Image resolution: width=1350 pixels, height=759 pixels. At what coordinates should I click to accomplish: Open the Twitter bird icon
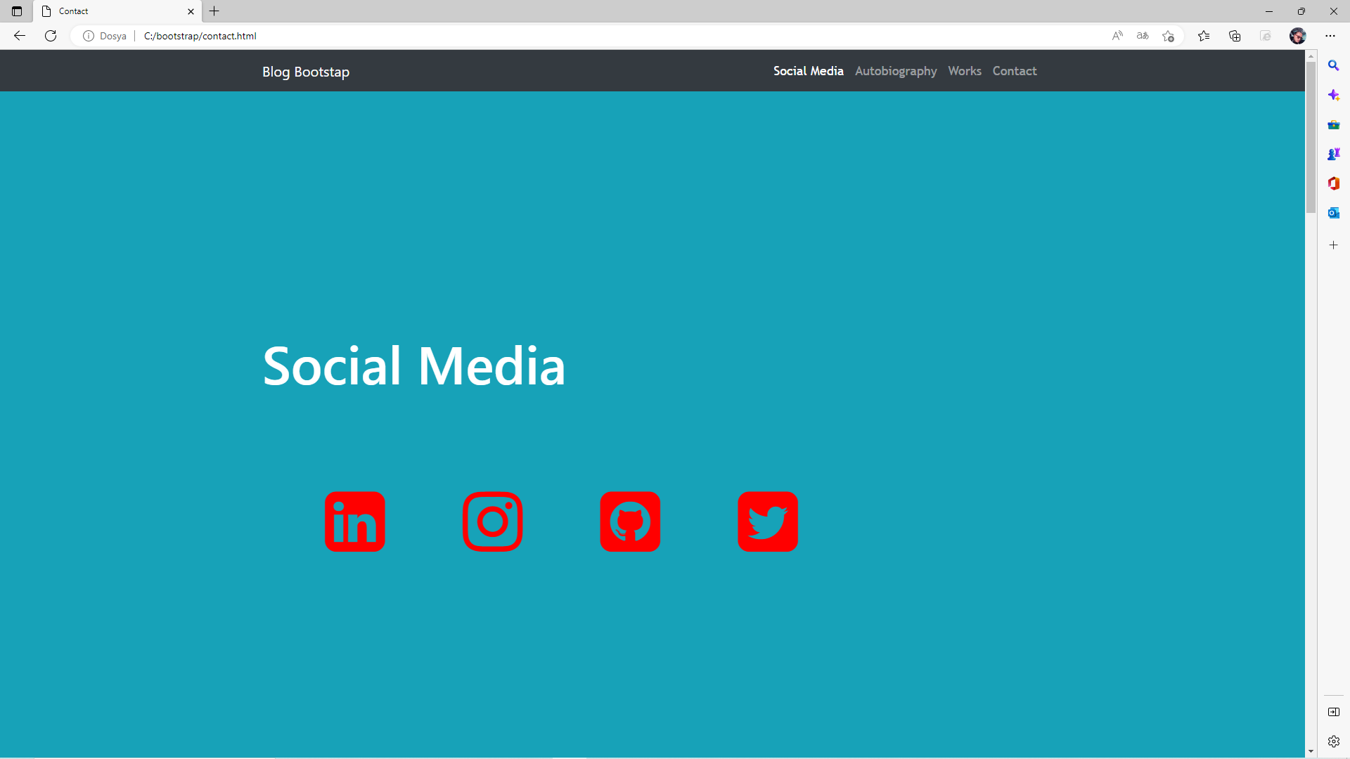pos(768,521)
